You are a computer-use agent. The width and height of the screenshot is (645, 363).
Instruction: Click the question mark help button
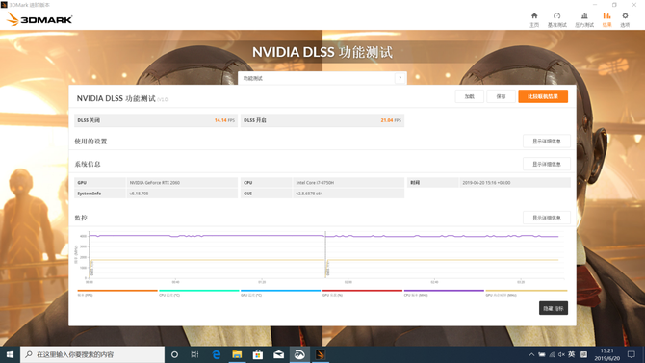400,78
